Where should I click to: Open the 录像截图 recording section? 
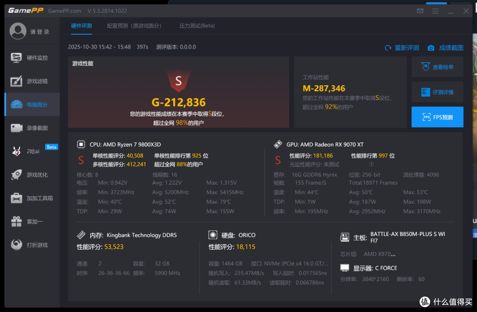pos(32,128)
